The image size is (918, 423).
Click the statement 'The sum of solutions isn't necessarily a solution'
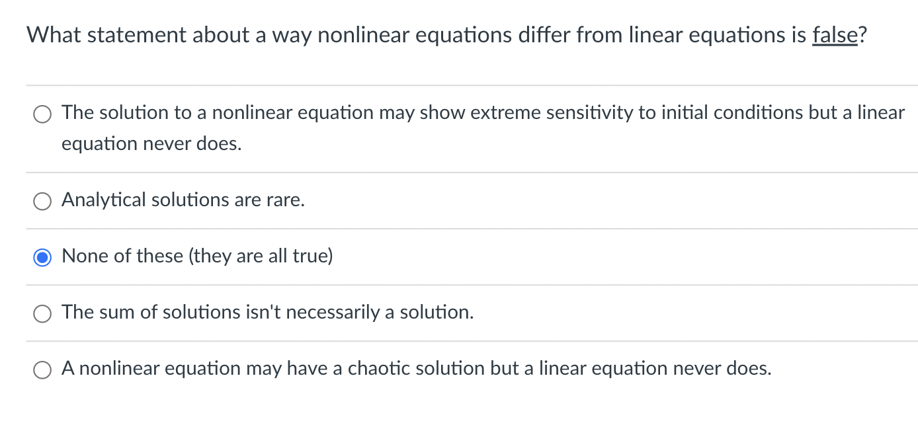[267, 312]
